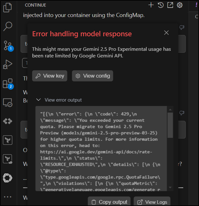Click the Copy output button
199x206 pixels.
[109, 202]
